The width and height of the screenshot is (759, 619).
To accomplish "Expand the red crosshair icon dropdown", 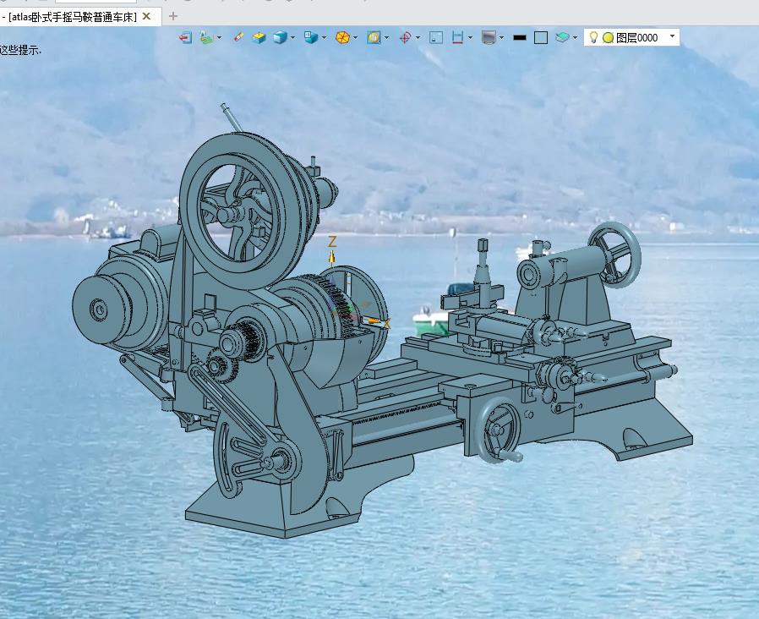I will (418, 38).
